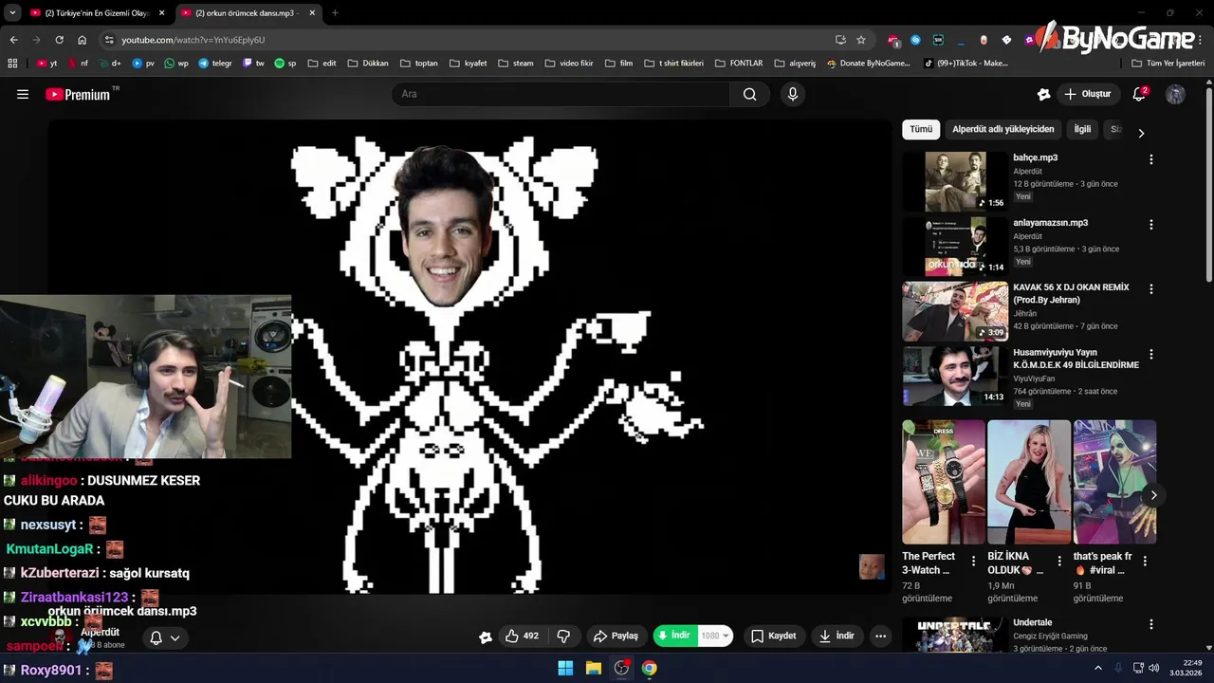This screenshot has width=1214, height=683.
Task: Switch to Türkiye'nin En Gizemli Olay tab
Action: (97, 13)
